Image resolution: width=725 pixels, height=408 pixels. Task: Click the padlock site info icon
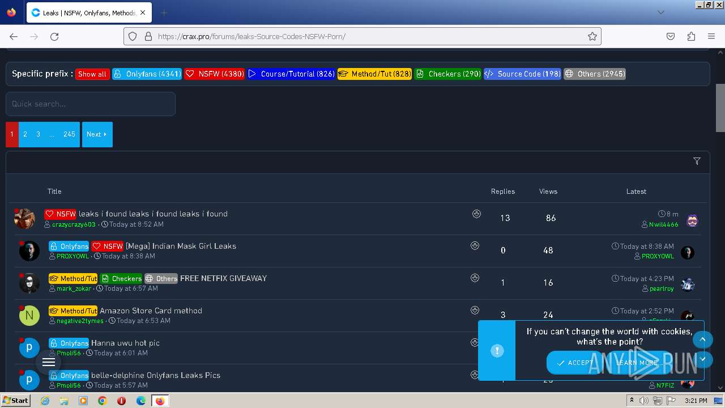pos(148,36)
